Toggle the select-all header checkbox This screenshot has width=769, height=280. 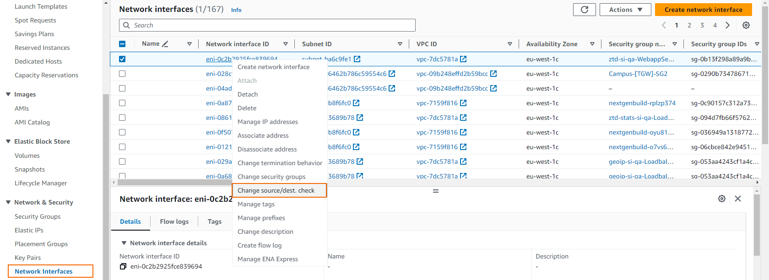[122, 44]
